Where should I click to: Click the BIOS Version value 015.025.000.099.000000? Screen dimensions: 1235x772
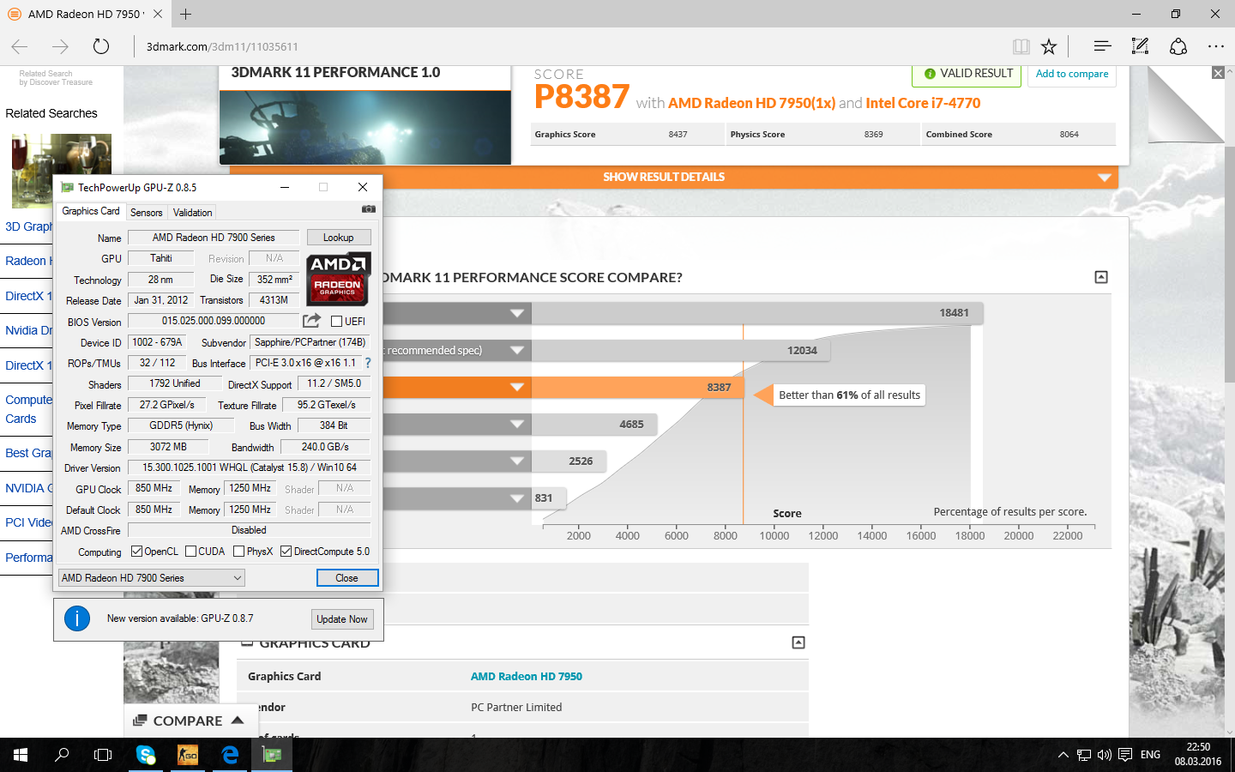click(214, 321)
